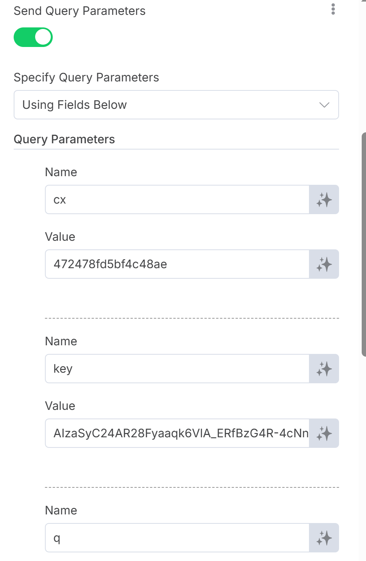Screen dimensions: 366x561
Task: Click Name label above the key field
Action: 61,341
